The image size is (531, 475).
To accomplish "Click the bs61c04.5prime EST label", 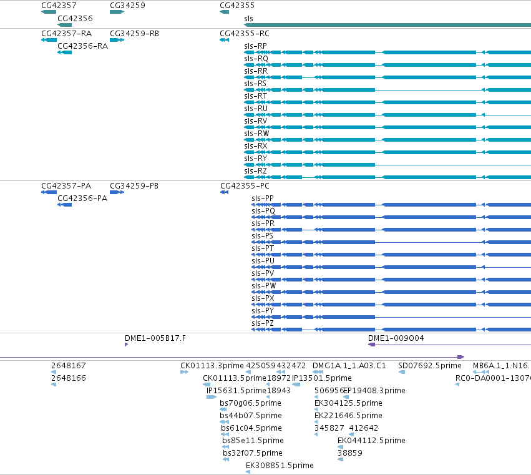I will 251,428.
